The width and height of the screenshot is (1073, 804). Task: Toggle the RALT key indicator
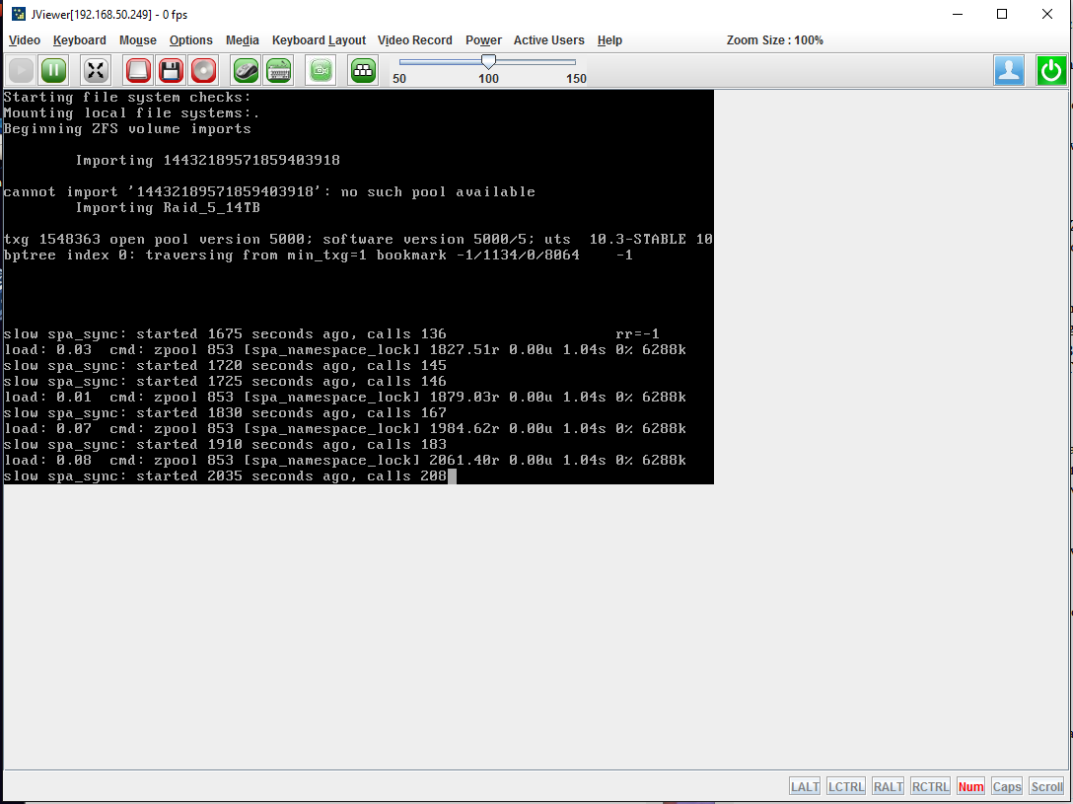coord(889,787)
